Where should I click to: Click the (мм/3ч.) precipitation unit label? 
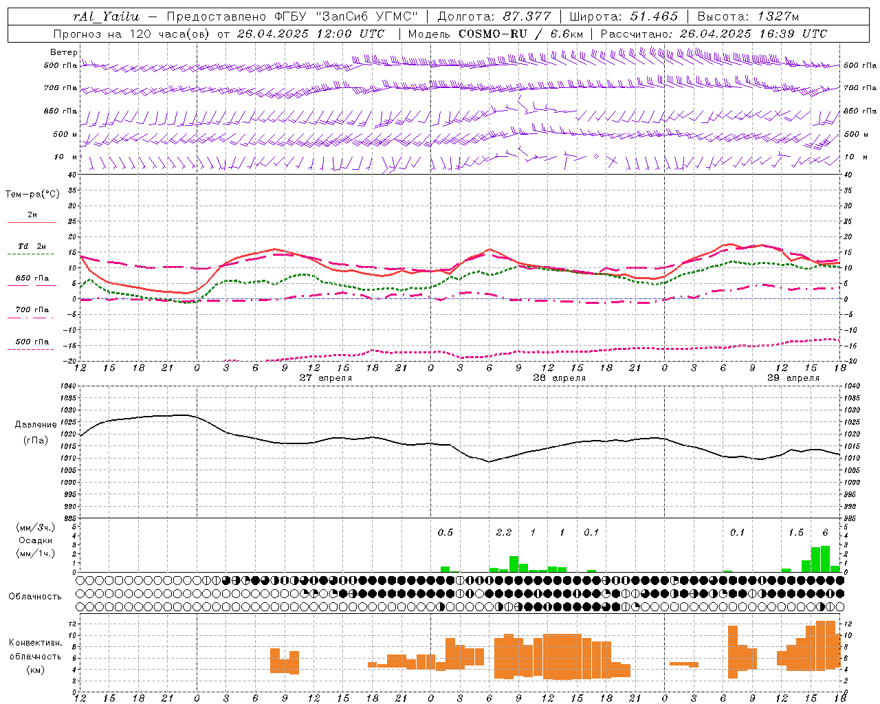[x=36, y=527]
